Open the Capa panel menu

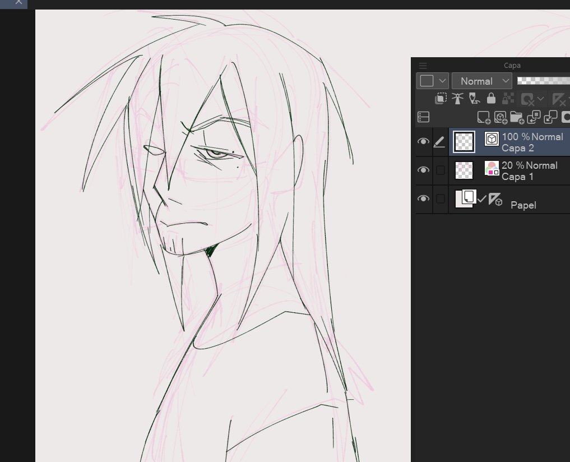pyautogui.click(x=423, y=65)
